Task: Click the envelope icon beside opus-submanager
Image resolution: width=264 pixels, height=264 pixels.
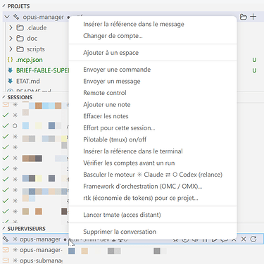Action: [x=6, y=260]
